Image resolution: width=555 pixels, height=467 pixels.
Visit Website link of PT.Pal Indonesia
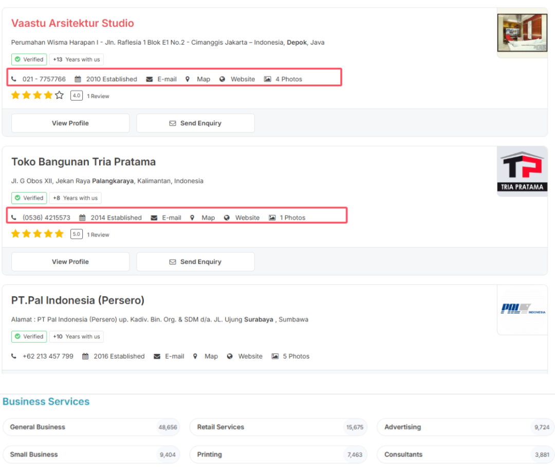[250, 356]
